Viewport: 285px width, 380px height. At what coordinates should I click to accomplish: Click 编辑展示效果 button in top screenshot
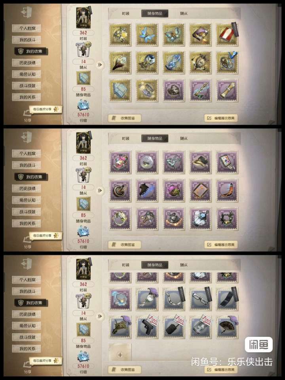(x=221, y=118)
